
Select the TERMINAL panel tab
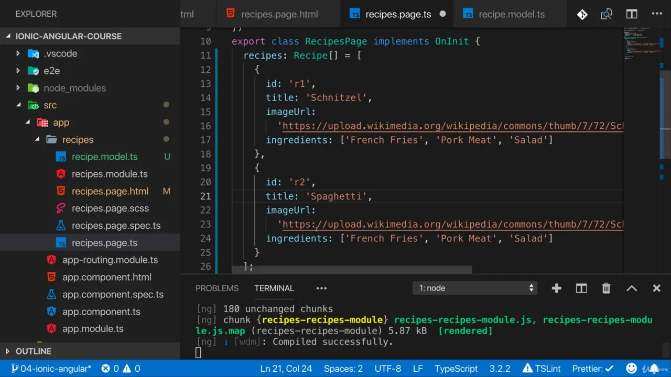tap(274, 288)
